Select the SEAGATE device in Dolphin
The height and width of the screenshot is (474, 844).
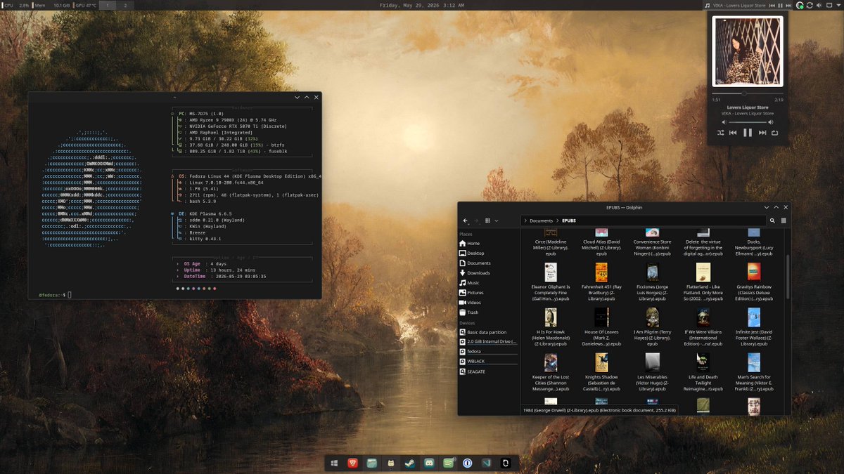pos(488,371)
